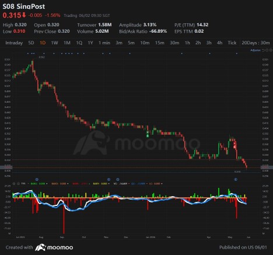
Task: Select the Tick chart option
Action: pos(232,43)
